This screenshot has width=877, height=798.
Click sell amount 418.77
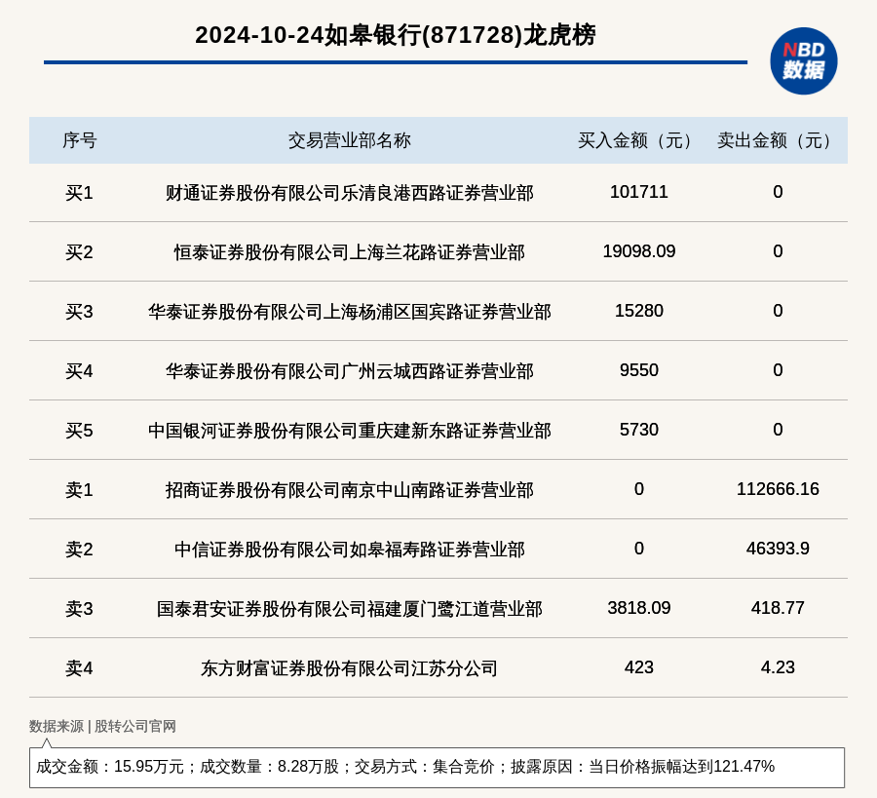coord(778,608)
